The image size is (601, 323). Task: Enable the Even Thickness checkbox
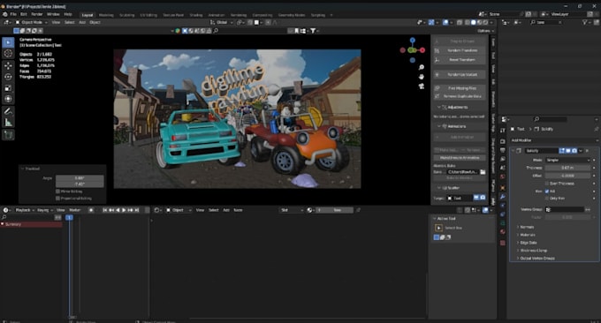coord(547,184)
